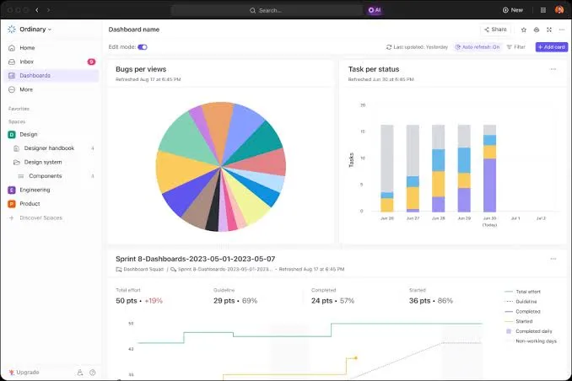Enter fullscreen with expand icon
The image size is (572, 381).
point(549,30)
